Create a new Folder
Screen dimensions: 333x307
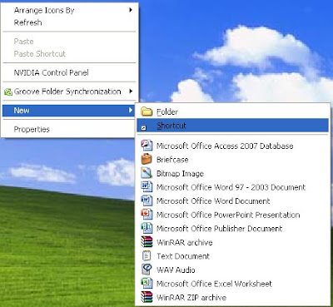pyautogui.click(x=232, y=111)
